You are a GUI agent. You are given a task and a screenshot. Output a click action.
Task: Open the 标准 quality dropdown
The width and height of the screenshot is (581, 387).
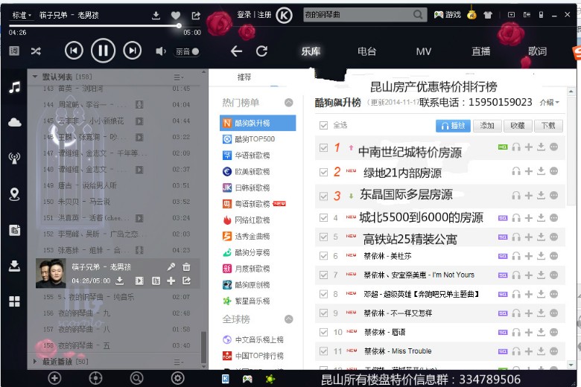(22, 15)
